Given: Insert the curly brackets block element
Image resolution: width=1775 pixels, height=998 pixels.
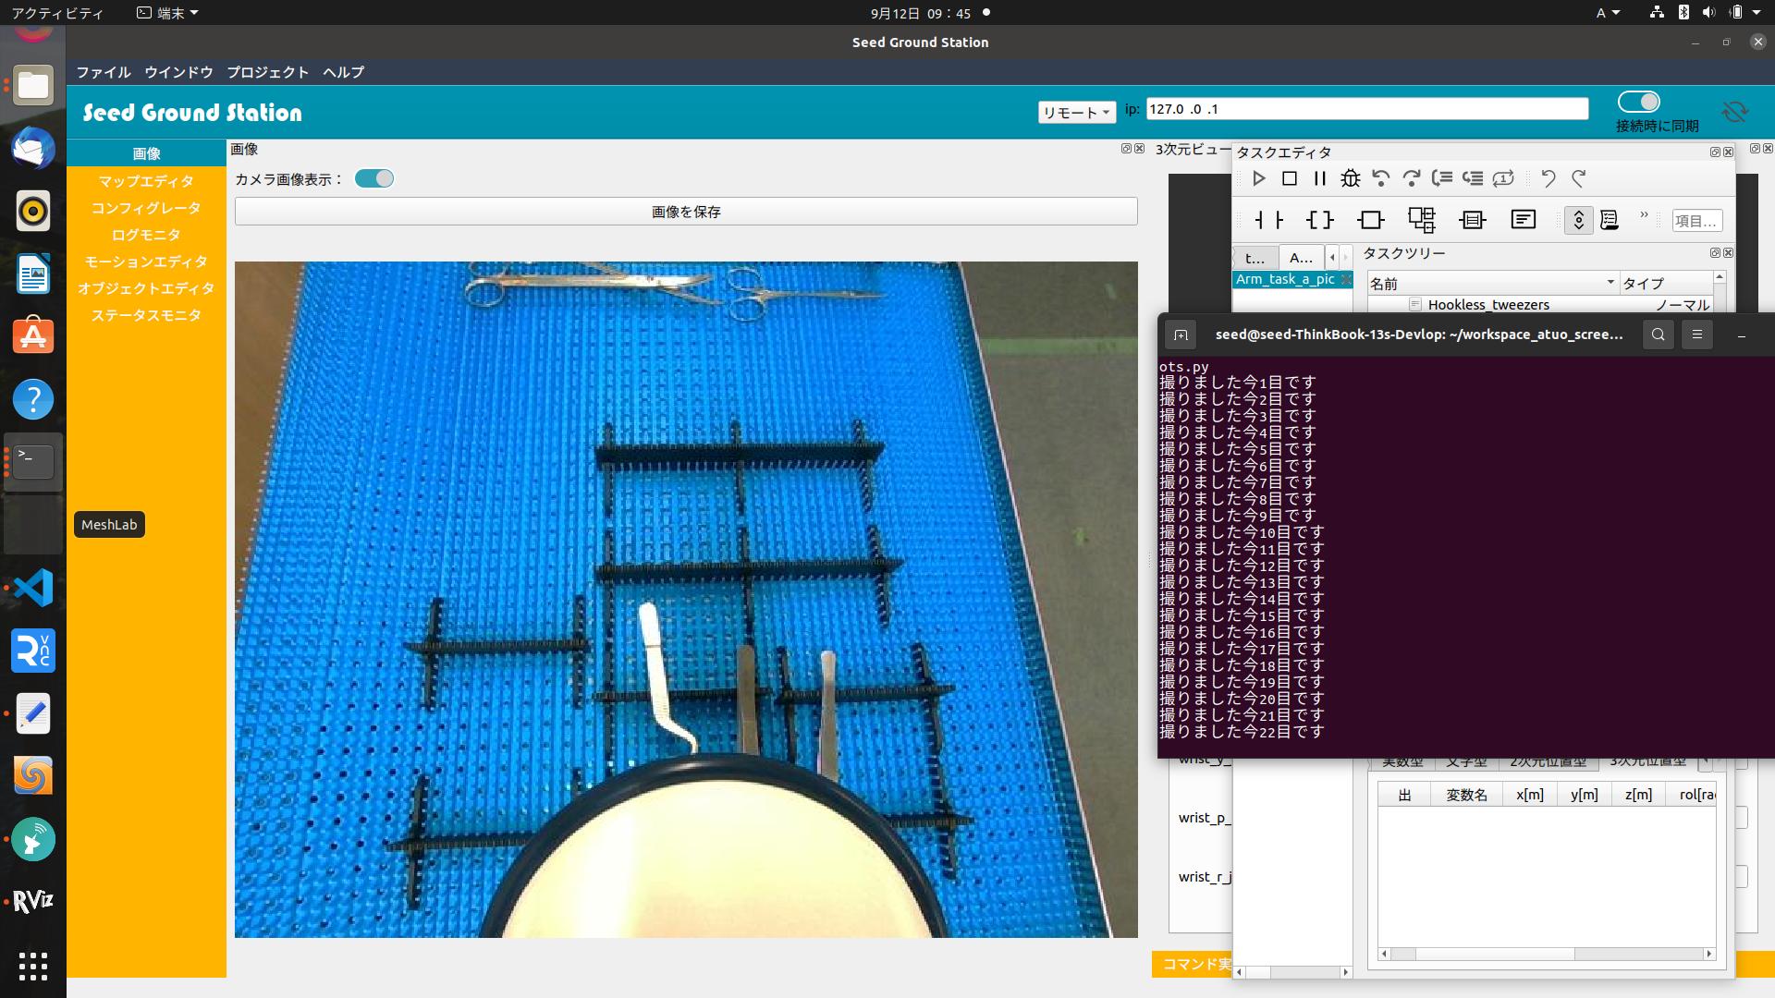Looking at the screenshot, I should coord(1319,220).
